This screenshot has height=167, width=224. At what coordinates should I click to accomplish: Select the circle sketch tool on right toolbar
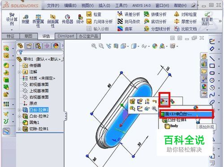[x=212, y=80]
